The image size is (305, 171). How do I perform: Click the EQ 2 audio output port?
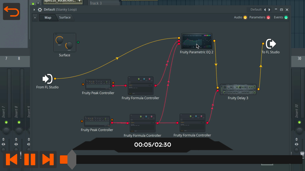click(x=214, y=41)
